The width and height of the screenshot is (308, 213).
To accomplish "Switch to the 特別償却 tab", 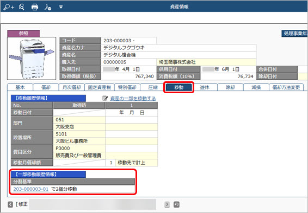I will coord(127,87).
